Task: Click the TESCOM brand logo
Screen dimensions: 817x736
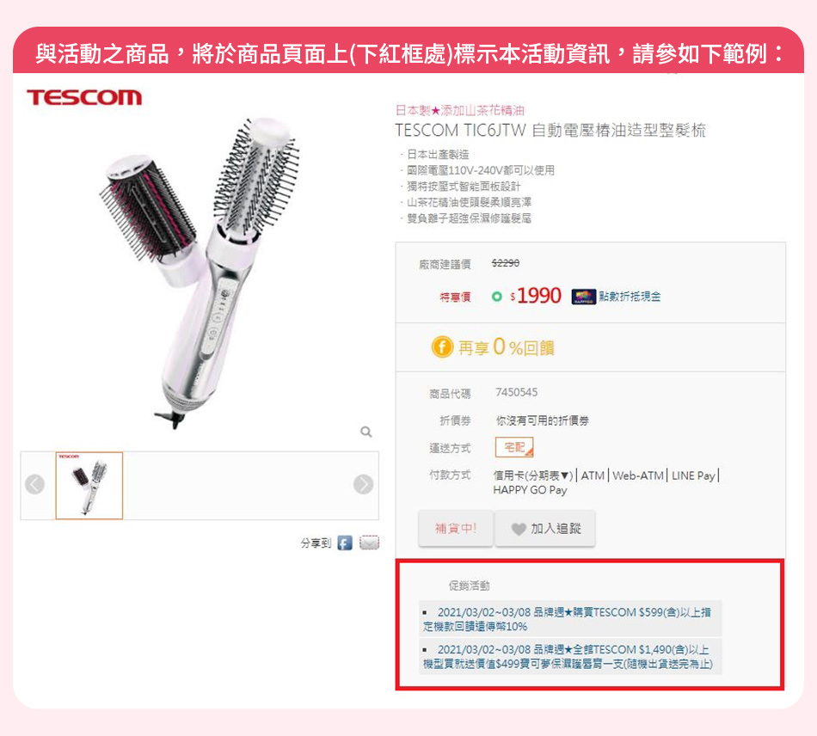Action: [84, 97]
